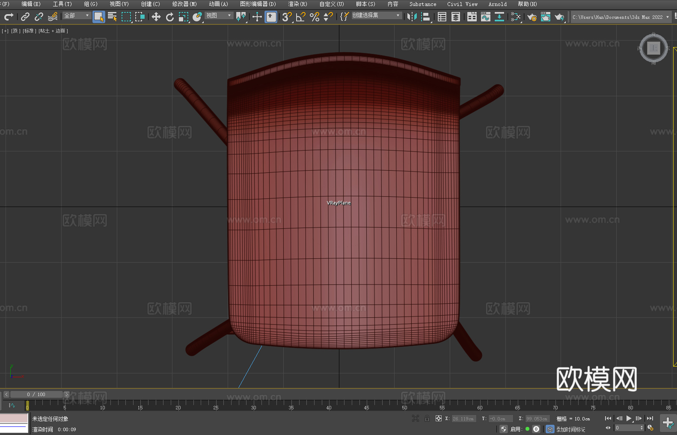Select the Bind to Space Warp tool

point(53,17)
